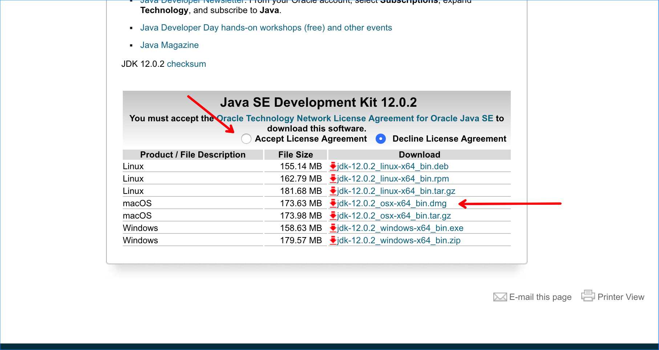Click the download arrow icon for windows-x64_bin.zip
This screenshot has height=350, width=659.
[333, 240]
